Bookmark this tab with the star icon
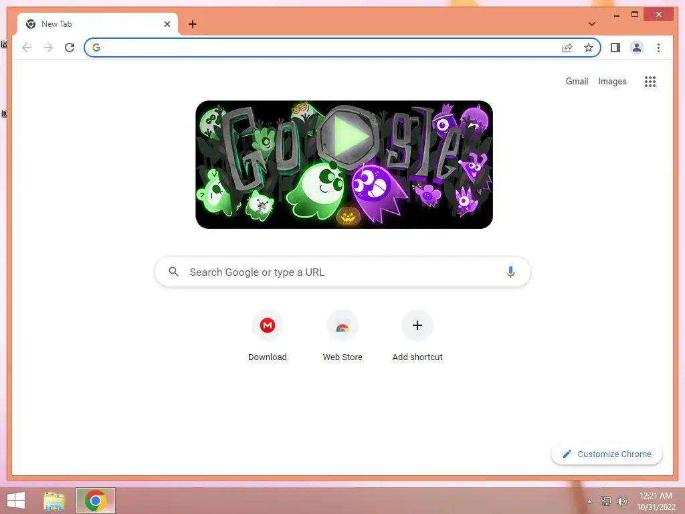Screen dimensions: 685x514 tap(589, 48)
